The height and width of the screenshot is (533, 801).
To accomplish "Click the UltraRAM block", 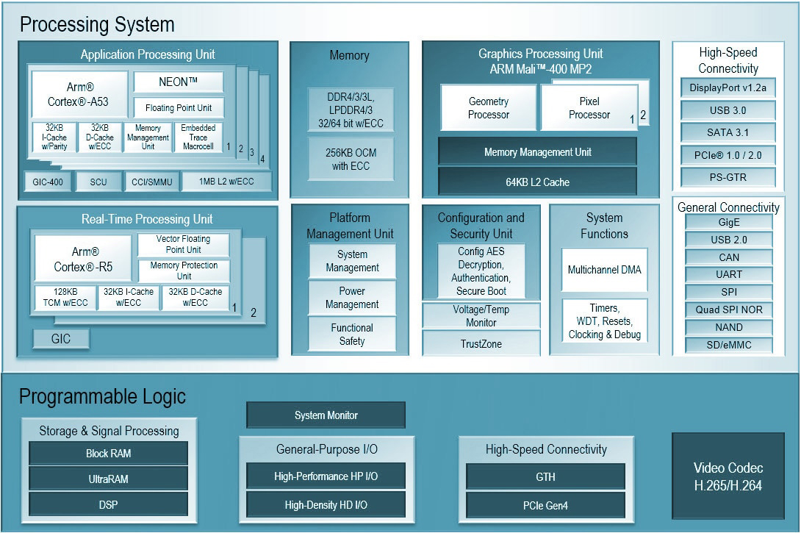I will pos(108,479).
